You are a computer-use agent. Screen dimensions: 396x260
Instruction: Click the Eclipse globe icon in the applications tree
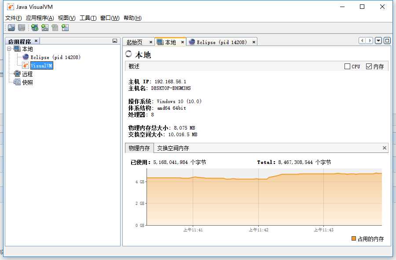pyautogui.click(x=26, y=57)
